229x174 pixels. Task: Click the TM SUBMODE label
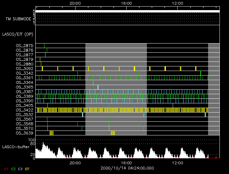18,19
